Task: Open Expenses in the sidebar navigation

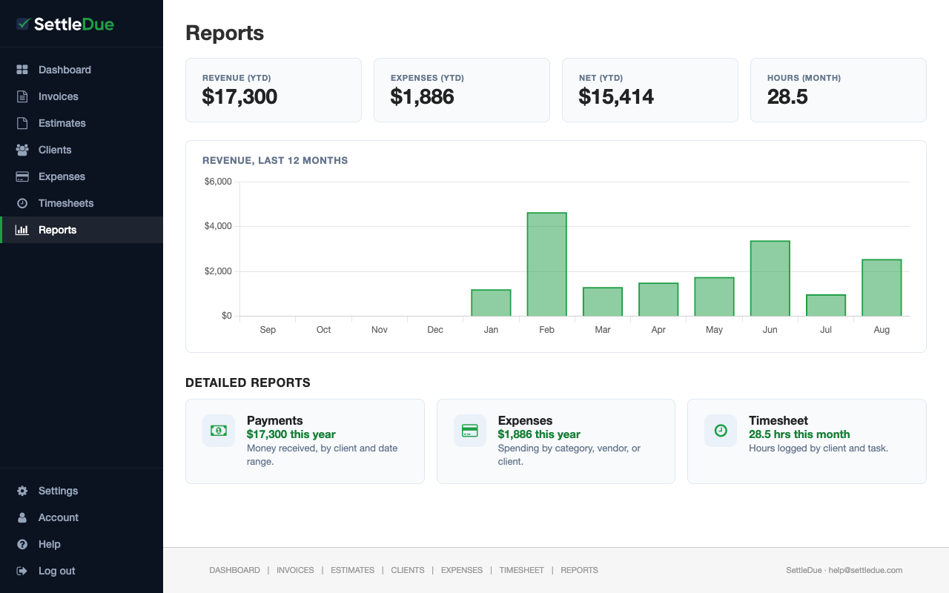Action: coord(82,176)
